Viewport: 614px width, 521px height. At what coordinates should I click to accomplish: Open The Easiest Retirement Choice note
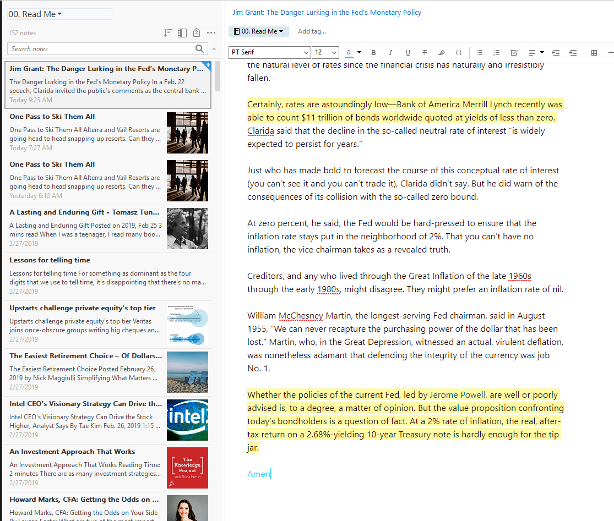(x=108, y=372)
